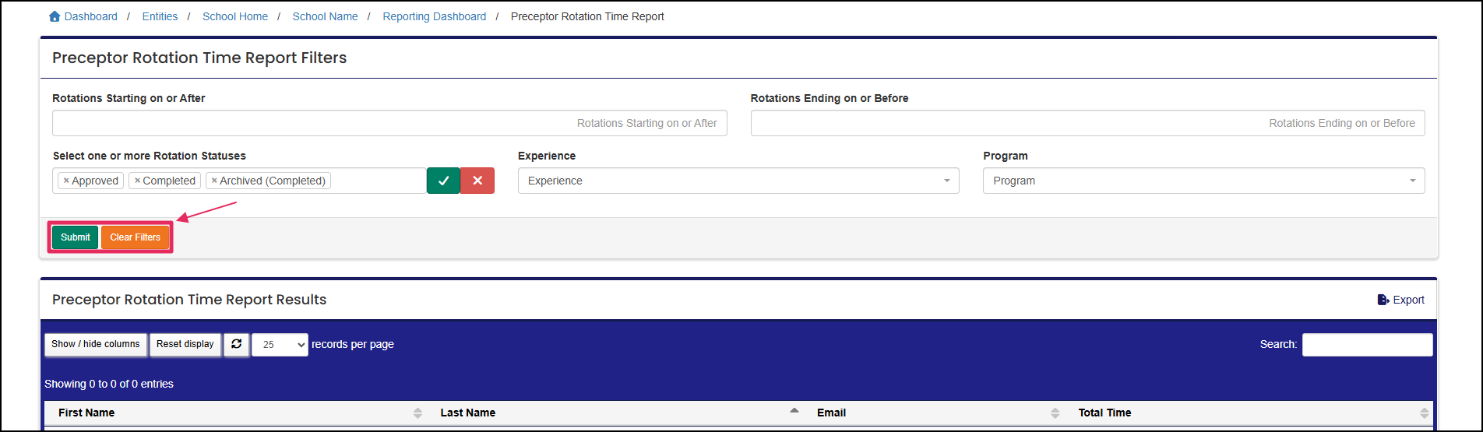Click the 'Preceptor Rotation Time Report Filters' heading

199,58
